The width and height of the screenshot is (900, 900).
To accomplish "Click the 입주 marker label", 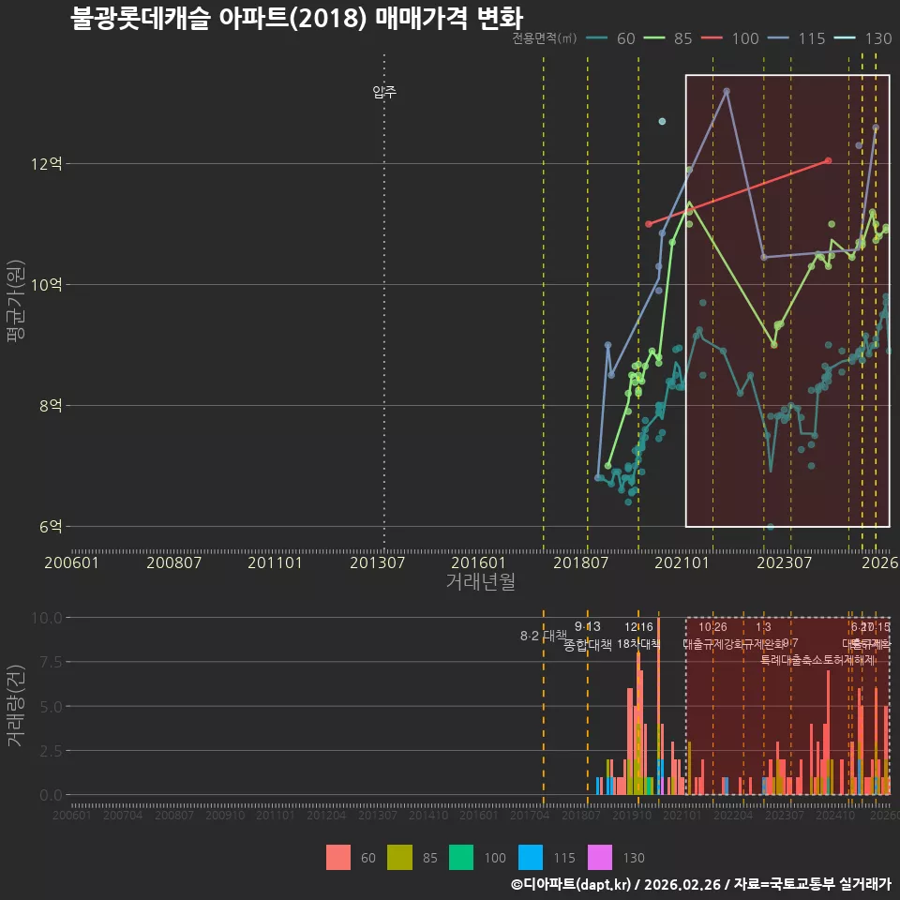I will 384,92.
